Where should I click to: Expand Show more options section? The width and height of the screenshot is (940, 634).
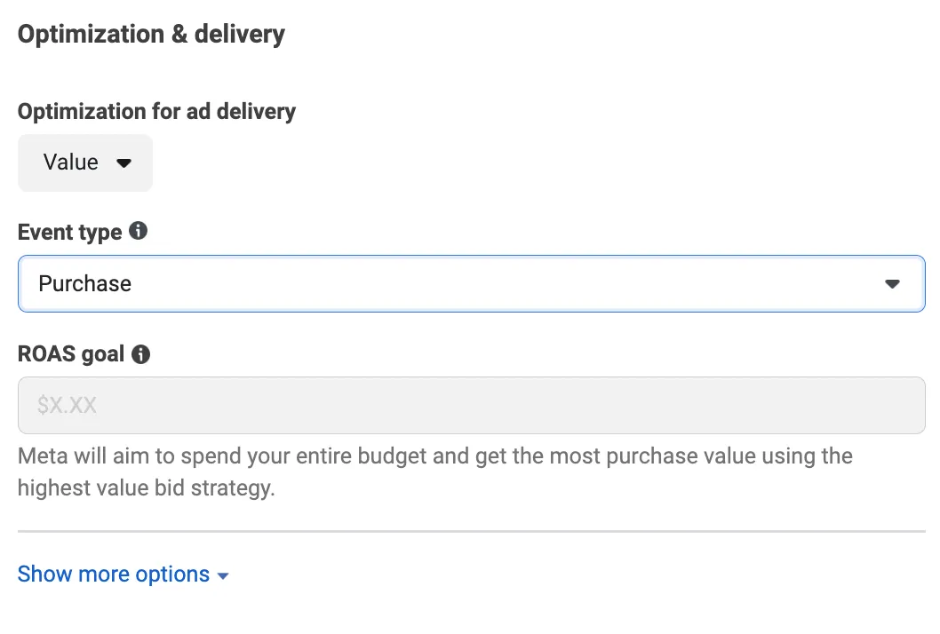(123, 575)
